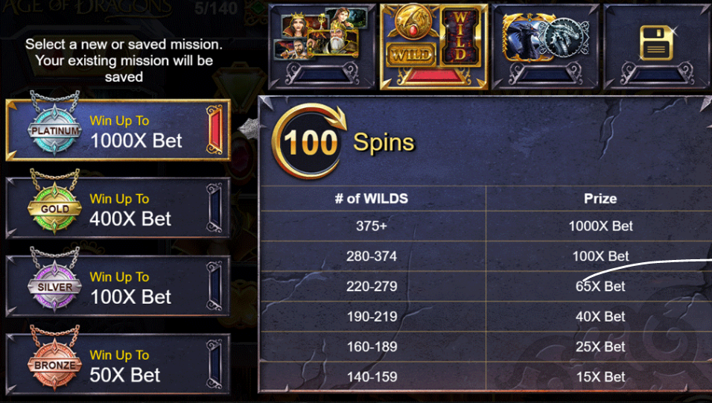Click the 100 Spins circular counter
Image resolution: width=712 pixels, height=403 pixels.
coord(310,142)
